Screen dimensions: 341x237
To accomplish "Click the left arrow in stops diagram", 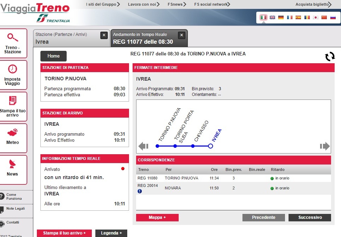I will pyautogui.click(x=143, y=146).
